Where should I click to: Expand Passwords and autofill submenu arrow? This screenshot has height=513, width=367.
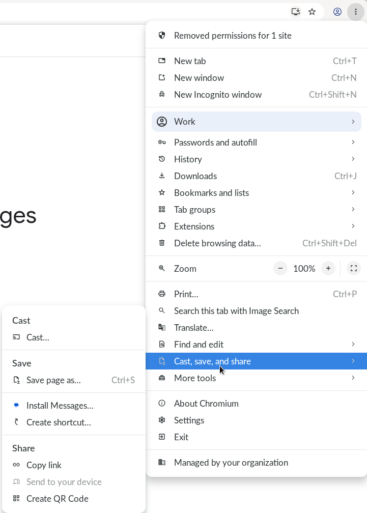click(x=353, y=142)
